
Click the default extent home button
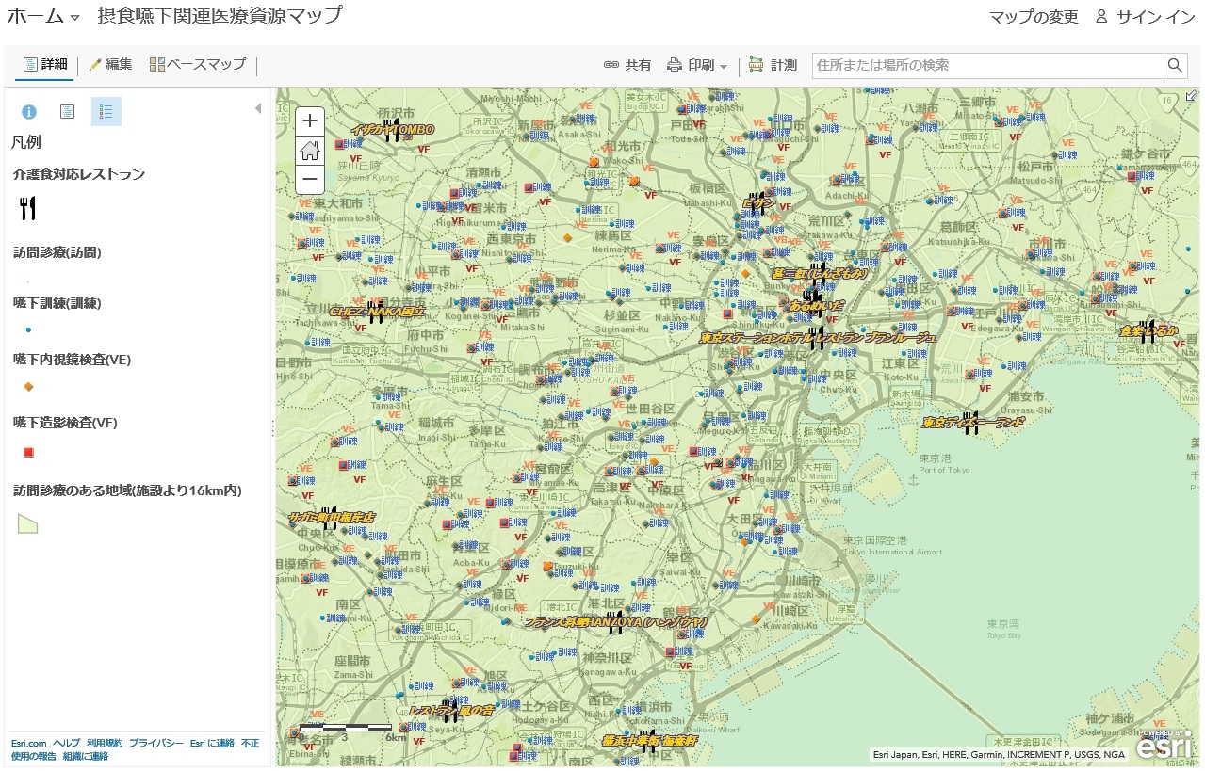point(310,151)
